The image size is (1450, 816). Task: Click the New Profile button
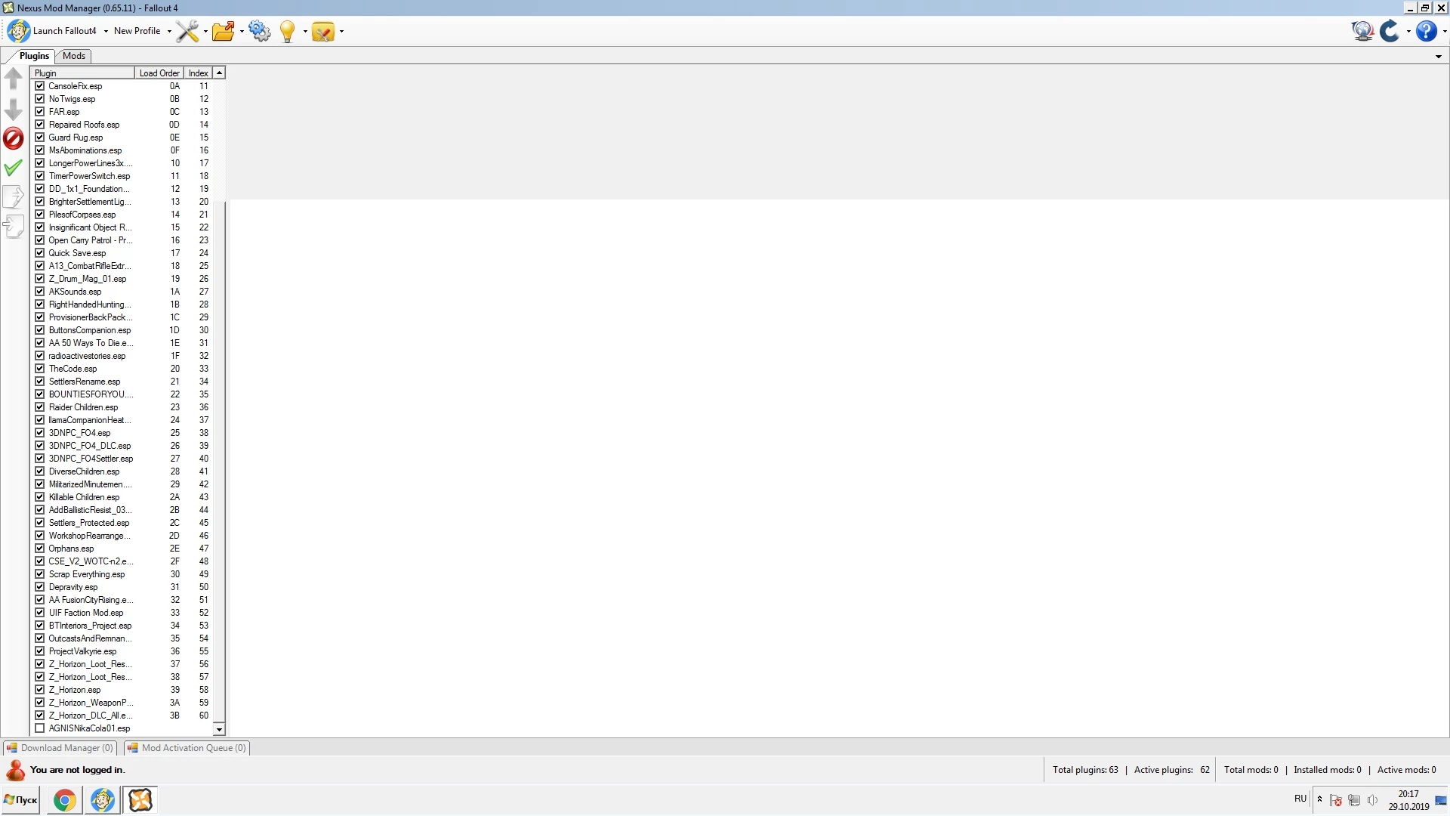137,31
